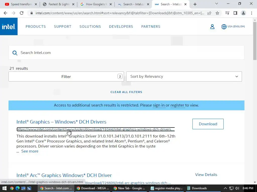Click the browser address bar URL

click(x=120, y=13)
